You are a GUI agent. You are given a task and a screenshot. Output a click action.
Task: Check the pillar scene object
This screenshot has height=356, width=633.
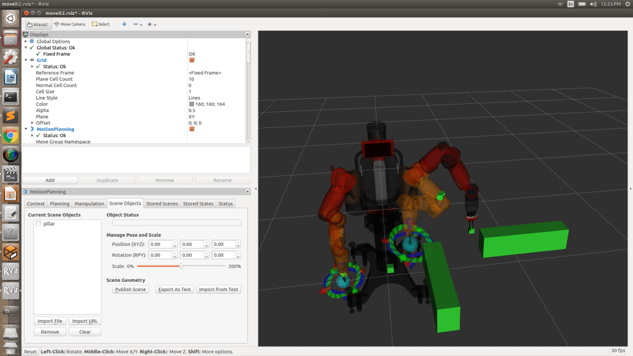tap(38, 224)
